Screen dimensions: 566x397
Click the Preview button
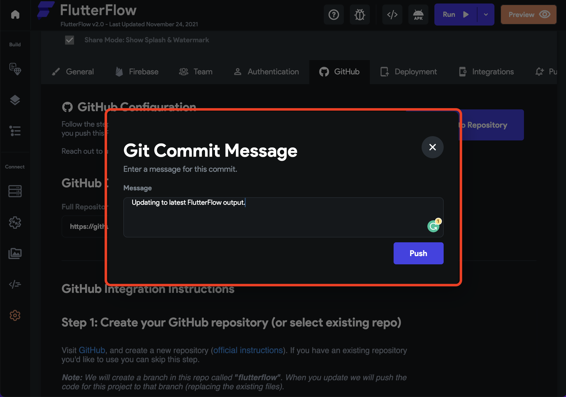[528, 15]
